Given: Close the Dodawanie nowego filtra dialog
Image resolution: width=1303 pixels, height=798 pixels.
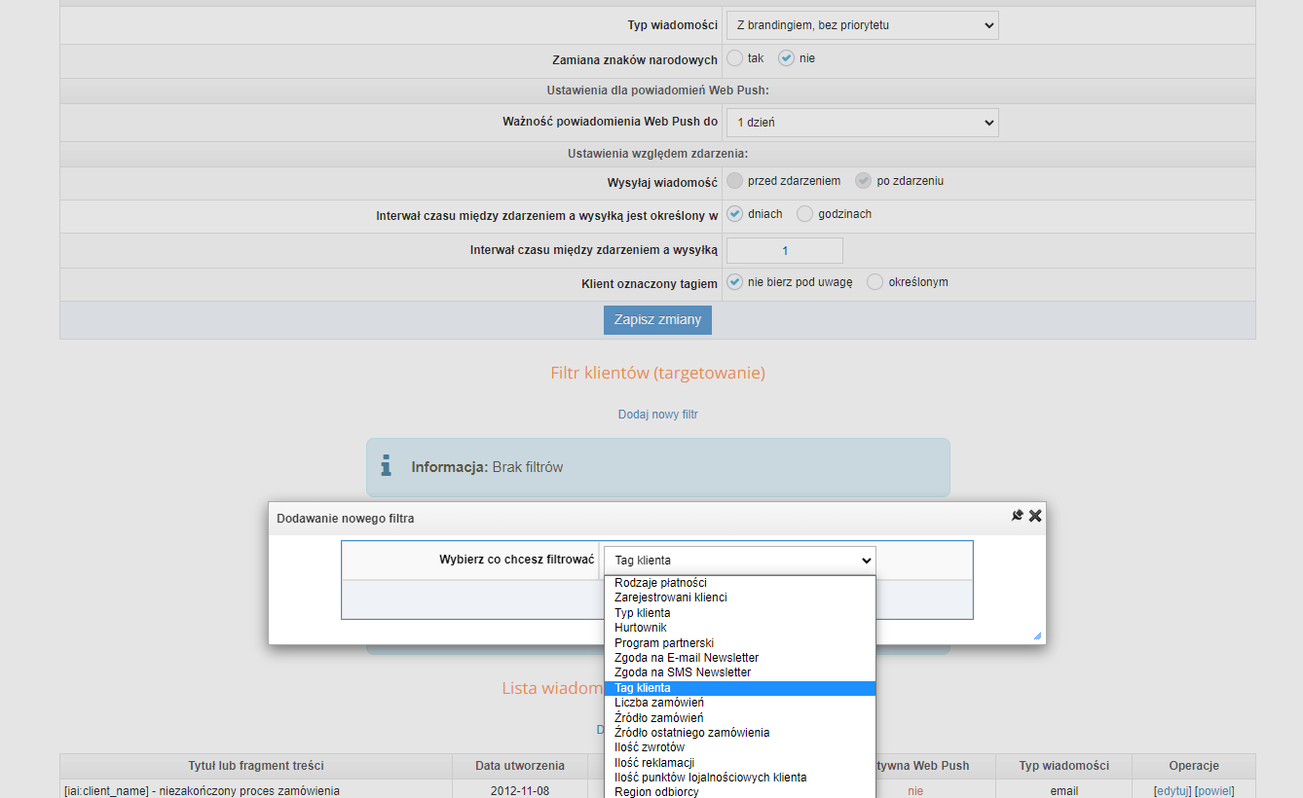Looking at the screenshot, I should tap(1035, 516).
